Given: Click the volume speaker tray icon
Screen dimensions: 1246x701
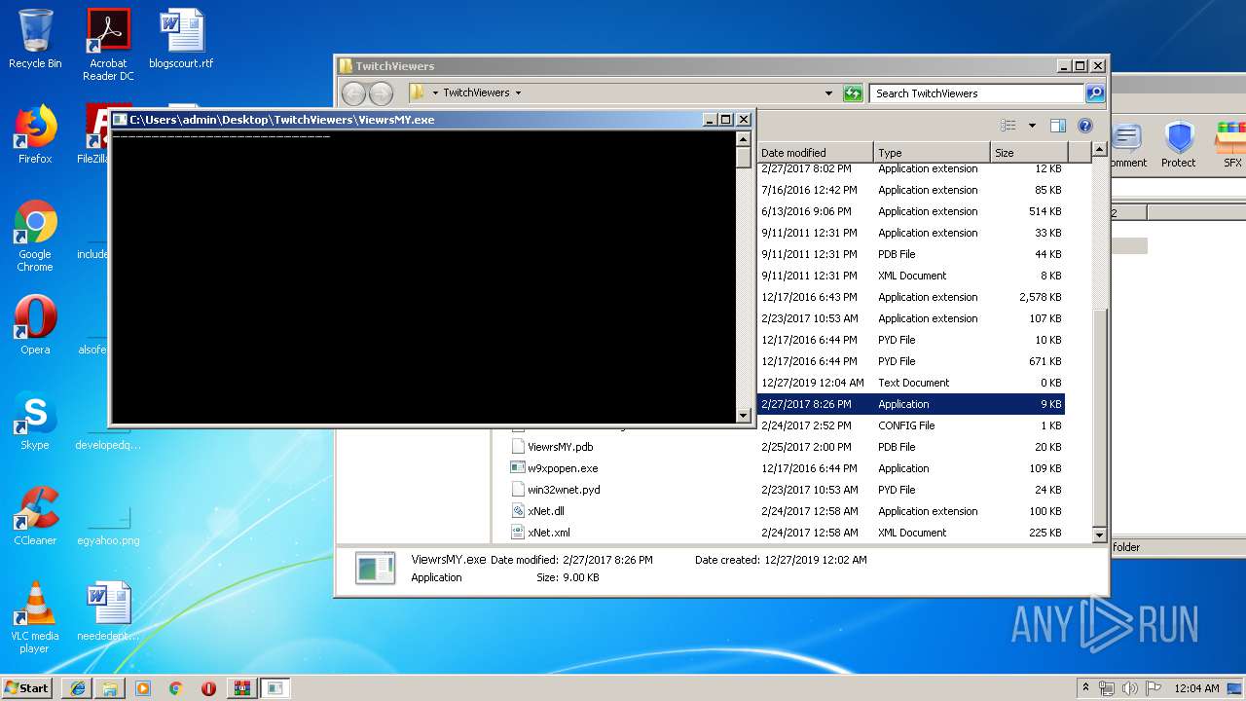Looking at the screenshot, I should pos(1130,687).
